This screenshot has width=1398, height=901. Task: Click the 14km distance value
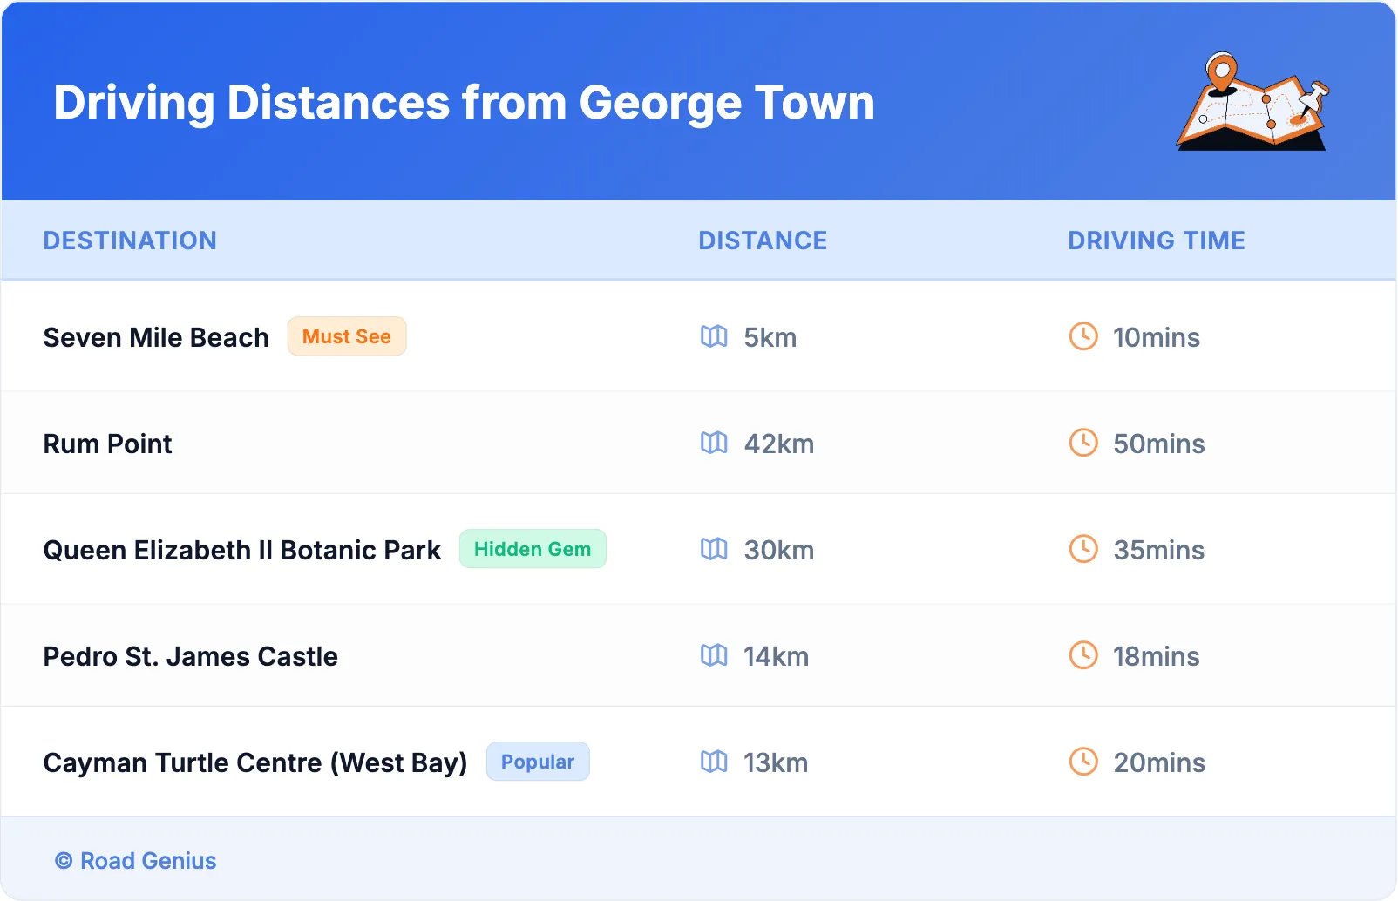pyautogui.click(x=777, y=656)
